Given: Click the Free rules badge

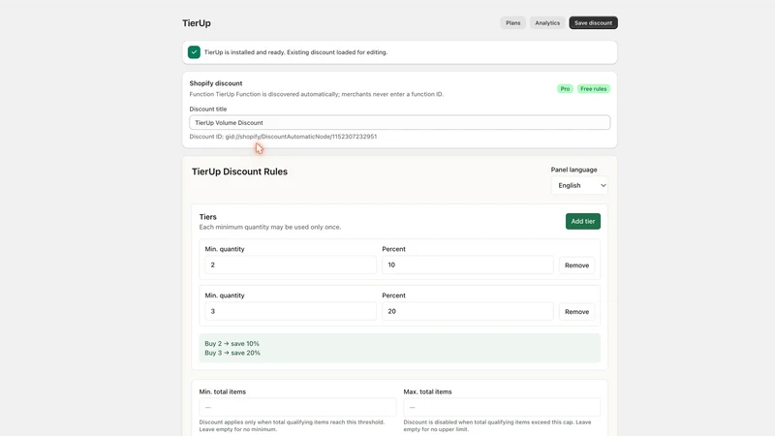Looking at the screenshot, I should click(x=593, y=89).
